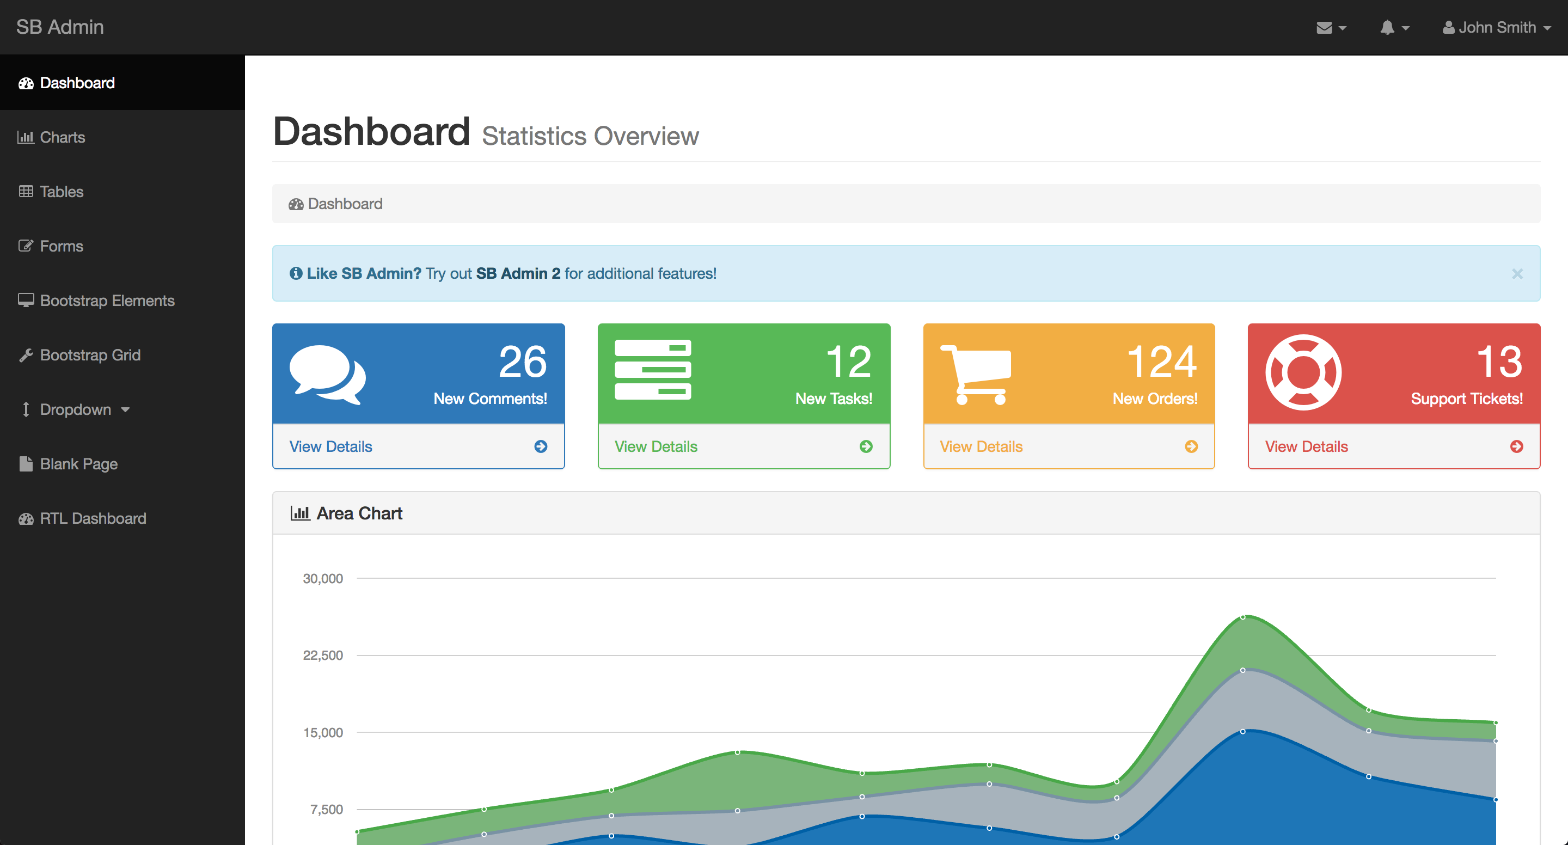The height and width of the screenshot is (845, 1568).
Task: Click the 124 New Orders count
Action: 1162,362
